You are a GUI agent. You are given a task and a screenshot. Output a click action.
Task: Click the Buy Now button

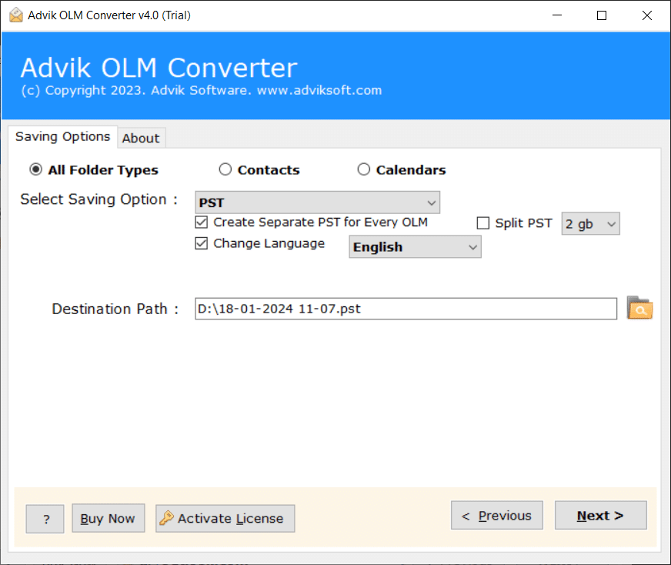[x=108, y=518]
